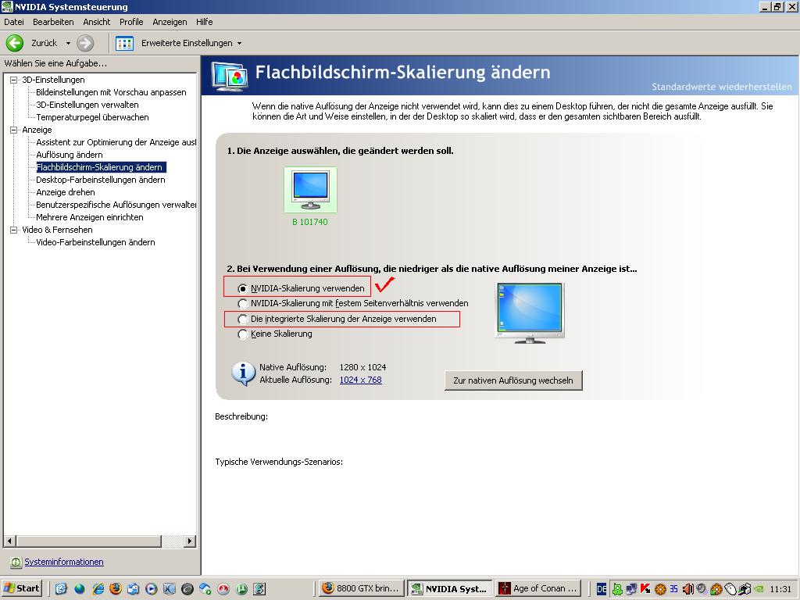800x600 pixels.
Task: Open the Hilfe menu
Action: coord(204,22)
